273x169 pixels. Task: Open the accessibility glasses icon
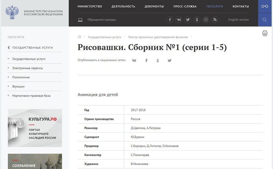click(265, 6)
